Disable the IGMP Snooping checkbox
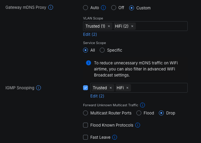 point(85,88)
